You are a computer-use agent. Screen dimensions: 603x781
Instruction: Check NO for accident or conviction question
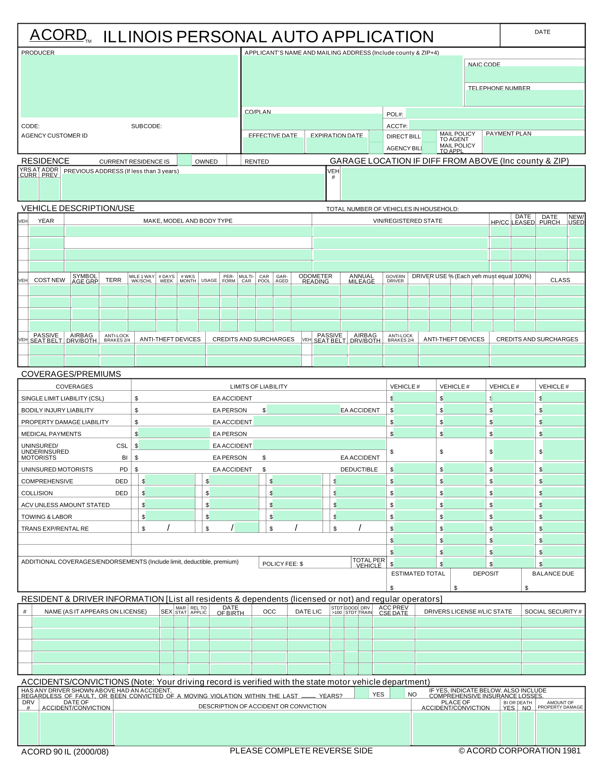click(x=397, y=693)
